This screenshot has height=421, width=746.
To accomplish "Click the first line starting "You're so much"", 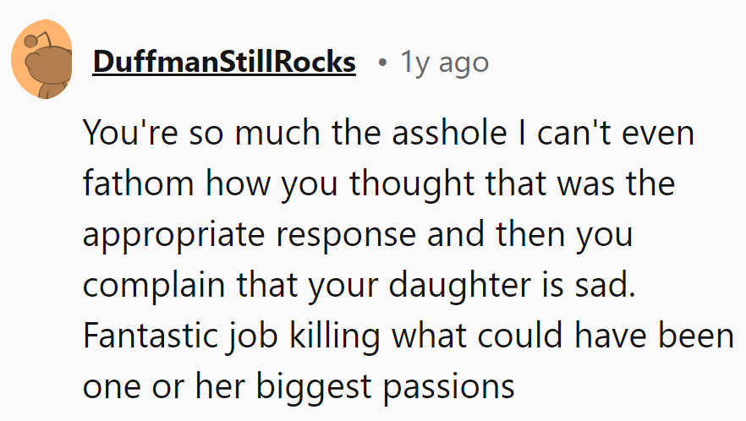I will coord(387,134).
